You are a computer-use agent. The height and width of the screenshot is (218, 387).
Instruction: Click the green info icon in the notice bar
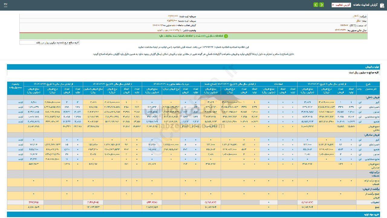(x=226, y=36)
